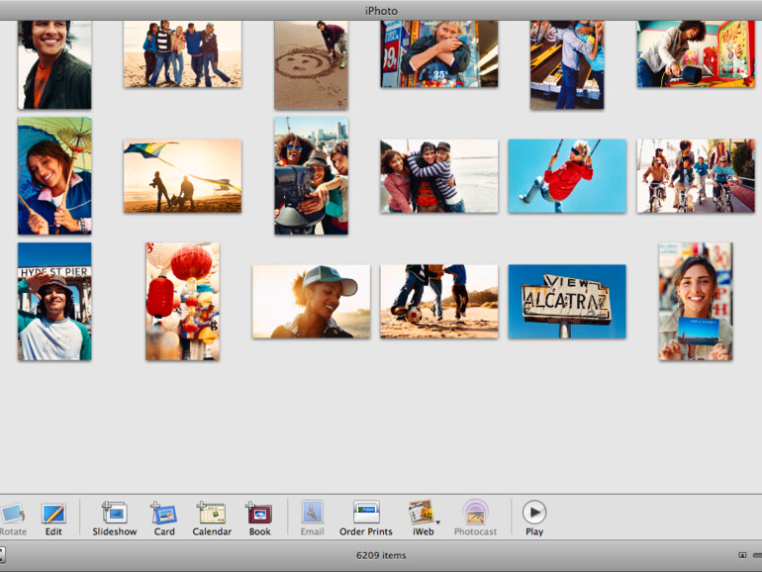Viewport: 762px width, 572px height.
Task: Click the Card creation icon
Action: (163, 513)
